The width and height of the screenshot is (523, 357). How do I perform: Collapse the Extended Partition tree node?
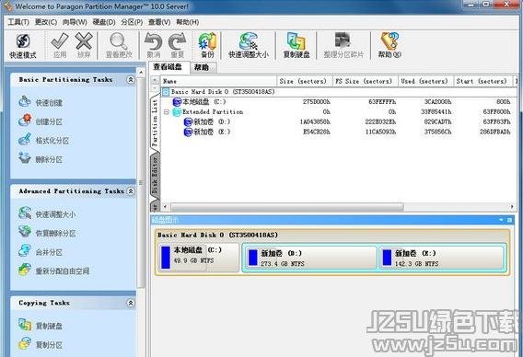(166, 112)
